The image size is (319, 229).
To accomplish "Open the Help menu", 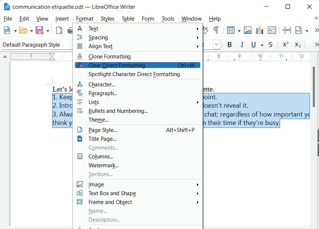I will pos(215,19).
